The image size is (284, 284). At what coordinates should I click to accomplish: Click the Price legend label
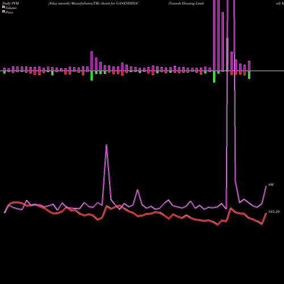9,12
